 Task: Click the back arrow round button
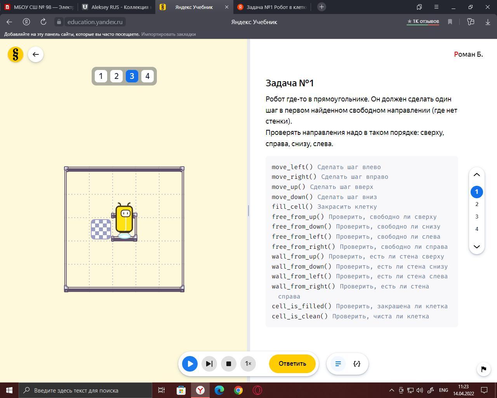tap(36, 54)
